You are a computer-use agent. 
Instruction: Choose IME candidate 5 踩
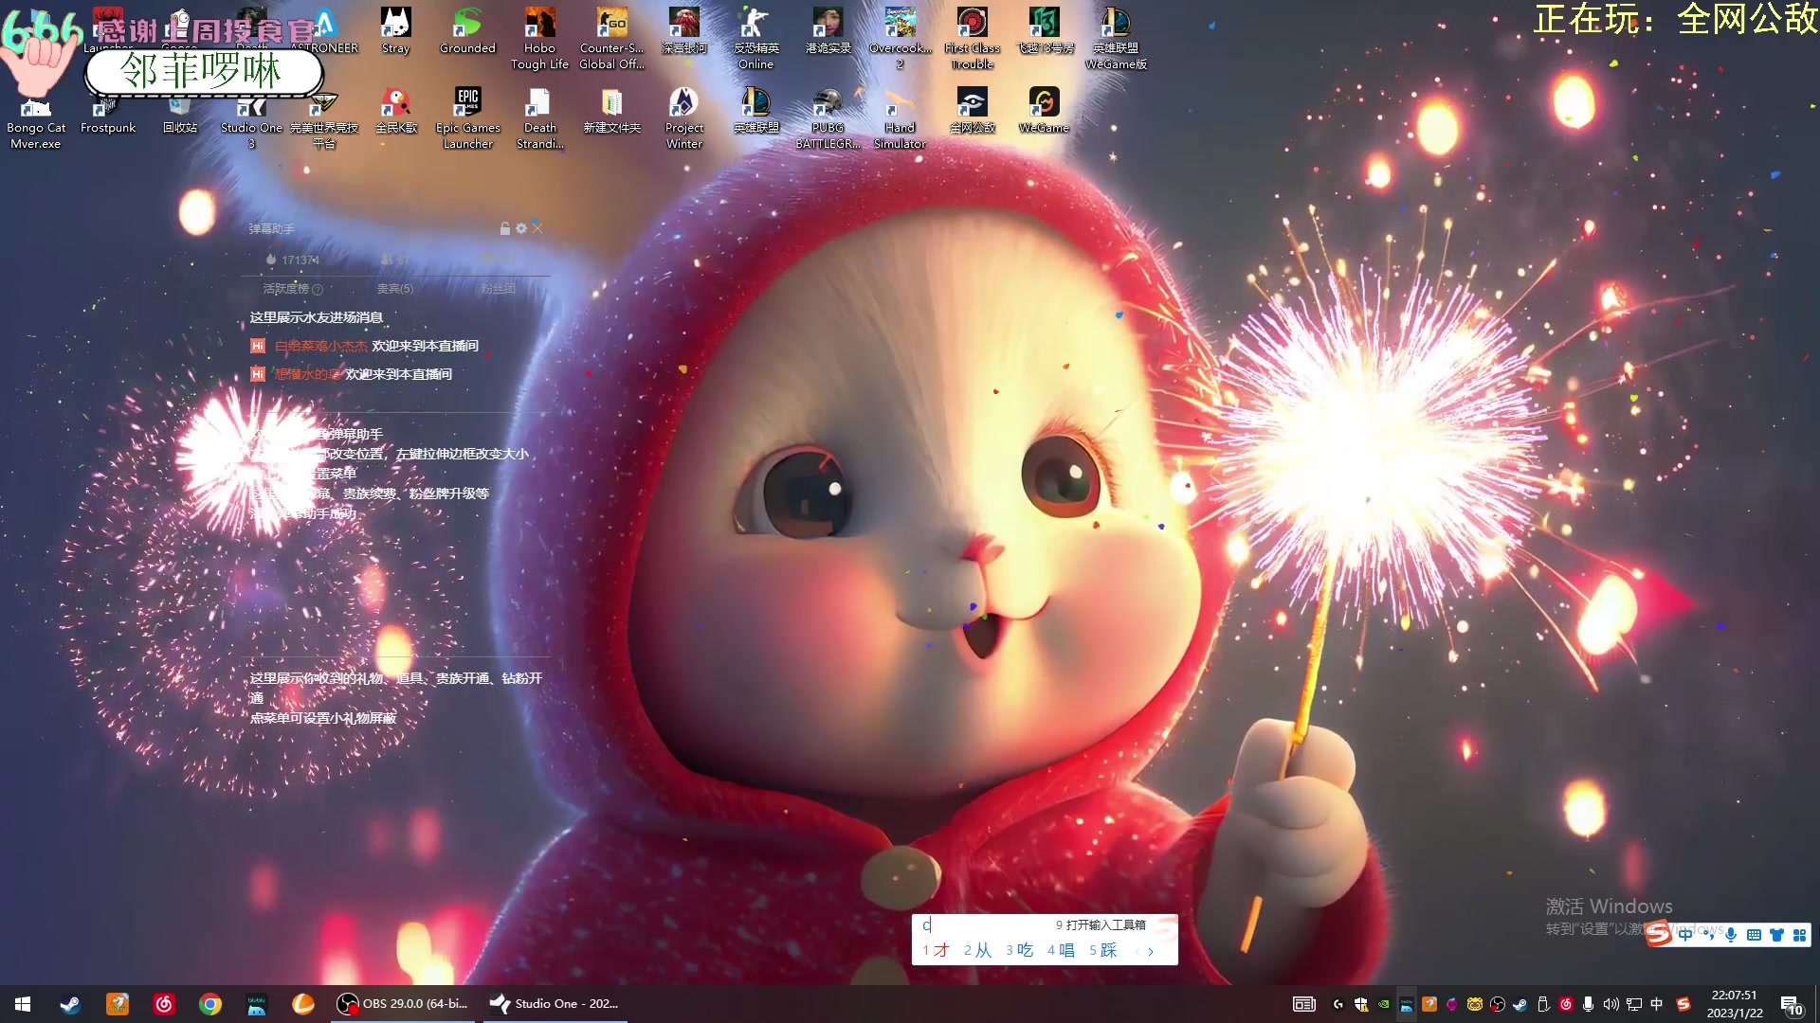point(1102,950)
